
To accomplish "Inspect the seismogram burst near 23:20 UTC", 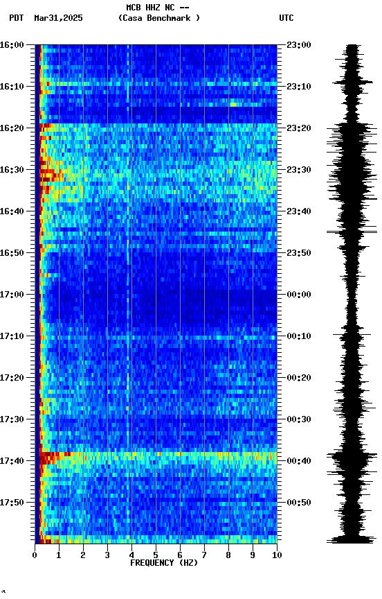I will click(x=352, y=132).
